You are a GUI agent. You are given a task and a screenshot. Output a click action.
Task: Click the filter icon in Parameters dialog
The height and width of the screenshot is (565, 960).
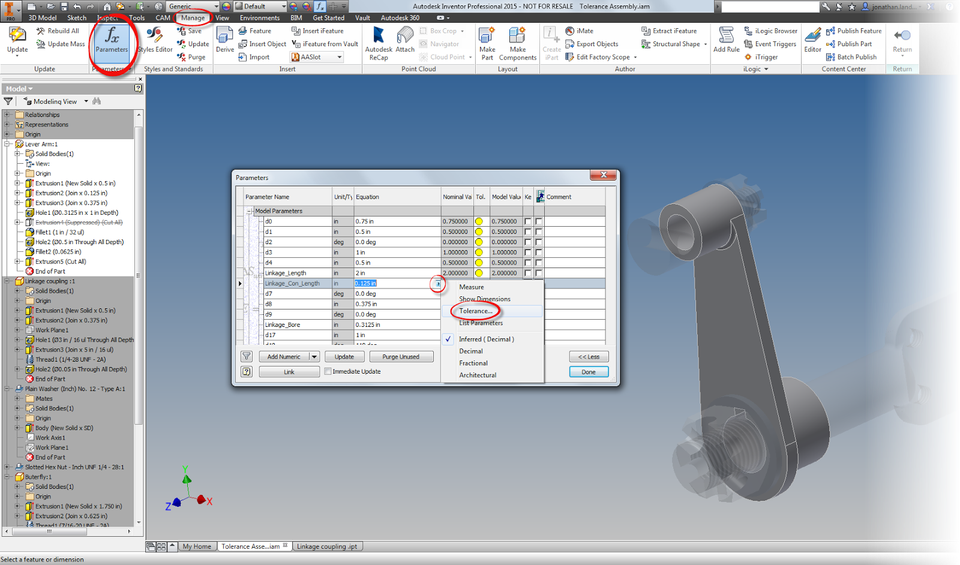(x=247, y=356)
